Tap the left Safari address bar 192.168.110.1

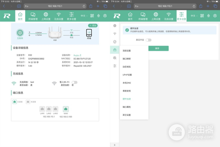(x=55, y=6)
